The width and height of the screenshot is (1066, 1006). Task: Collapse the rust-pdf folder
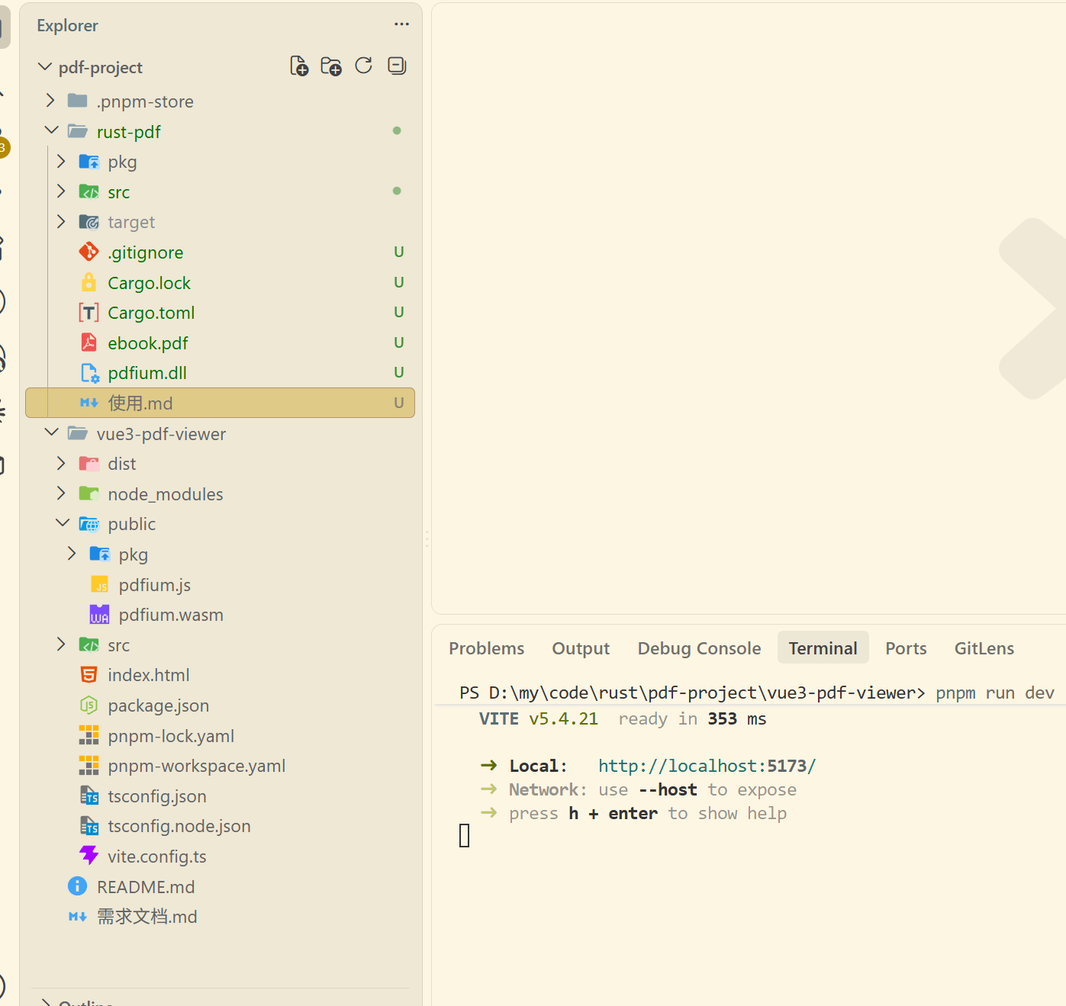51,131
